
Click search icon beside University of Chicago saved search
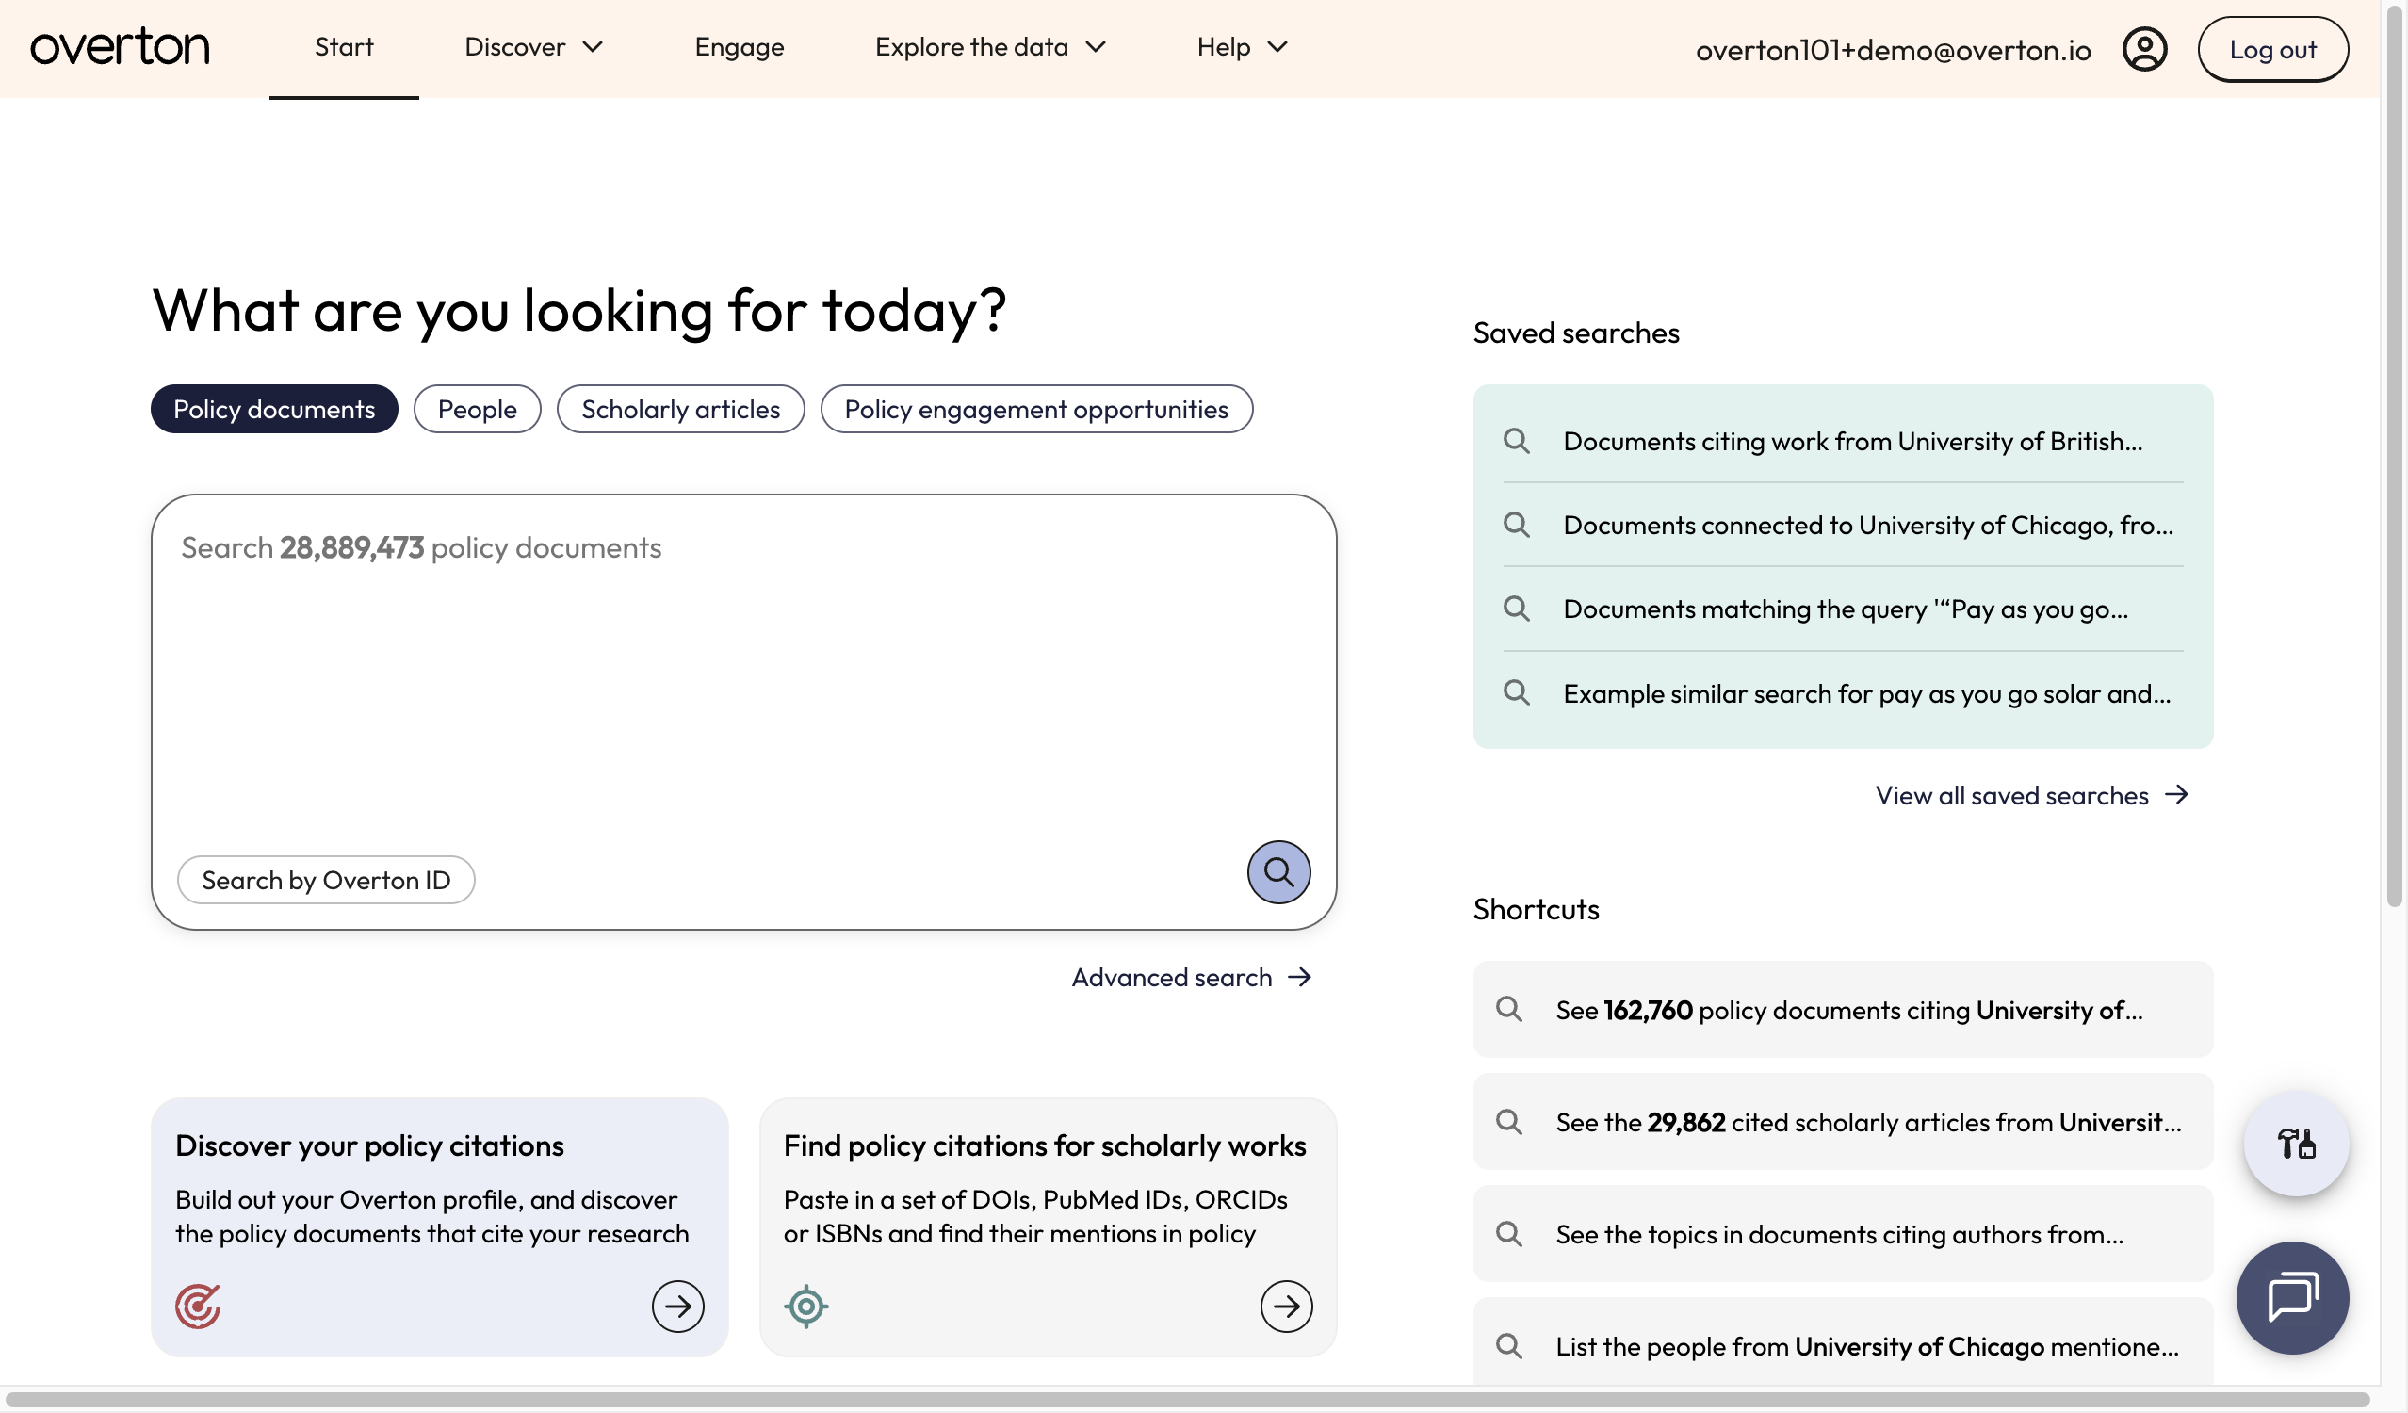tap(1516, 525)
